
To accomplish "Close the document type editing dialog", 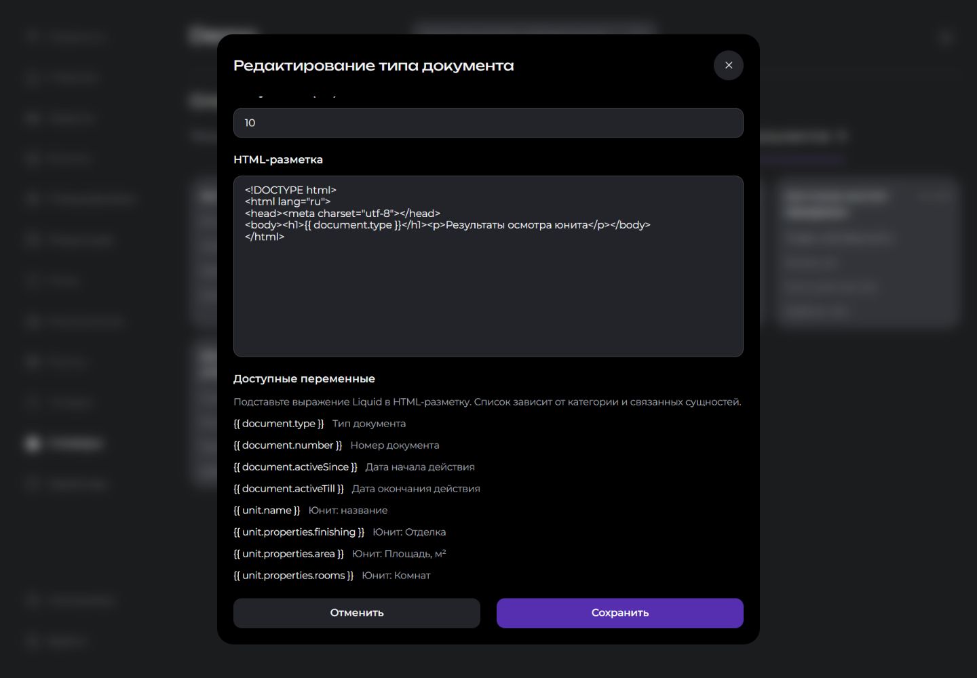I will (x=728, y=65).
